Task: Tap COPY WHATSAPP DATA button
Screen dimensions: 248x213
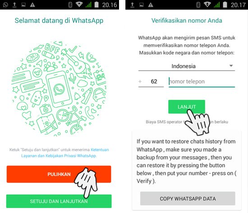Action: pyautogui.click(x=188, y=199)
